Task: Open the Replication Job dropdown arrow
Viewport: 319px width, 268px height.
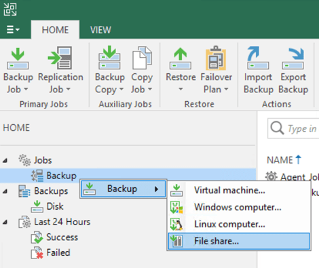Action: pyautogui.click(x=69, y=90)
